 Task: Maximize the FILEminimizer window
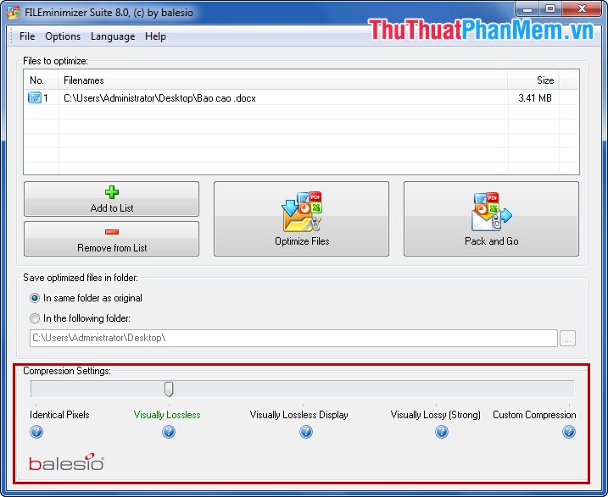(x=550, y=8)
